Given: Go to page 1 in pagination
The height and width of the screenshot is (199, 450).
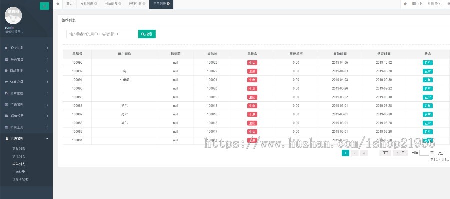Looking at the screenshot, I should (346, 153).
